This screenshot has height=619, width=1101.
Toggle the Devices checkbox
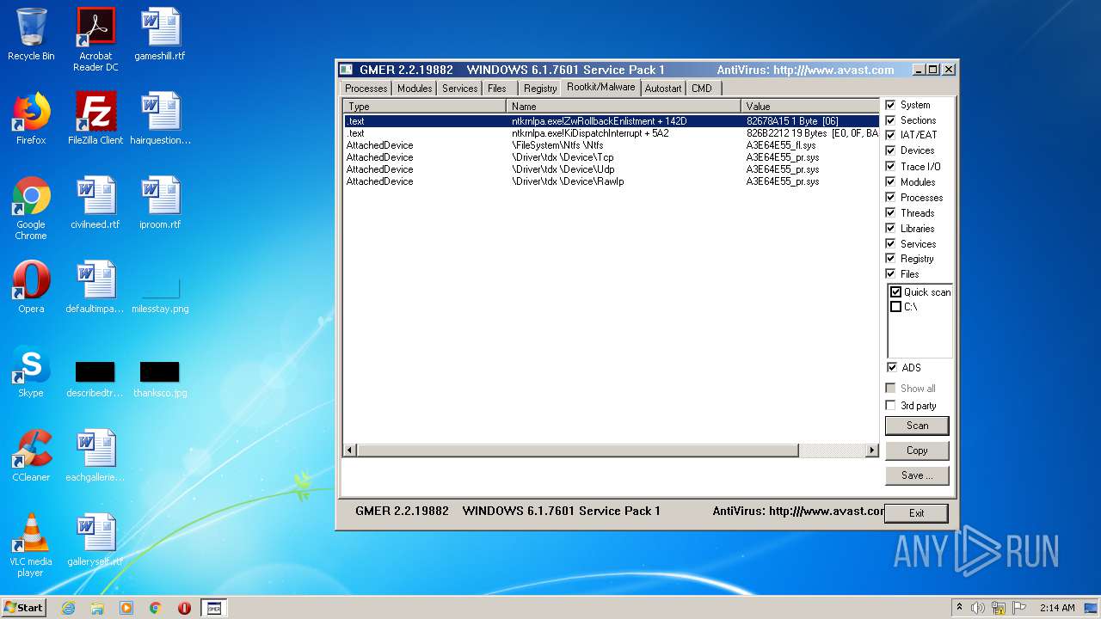pos(891,150)
